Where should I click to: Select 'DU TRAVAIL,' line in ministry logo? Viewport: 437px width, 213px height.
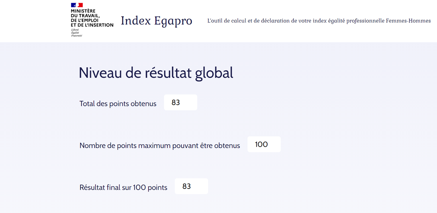(85, 15)
